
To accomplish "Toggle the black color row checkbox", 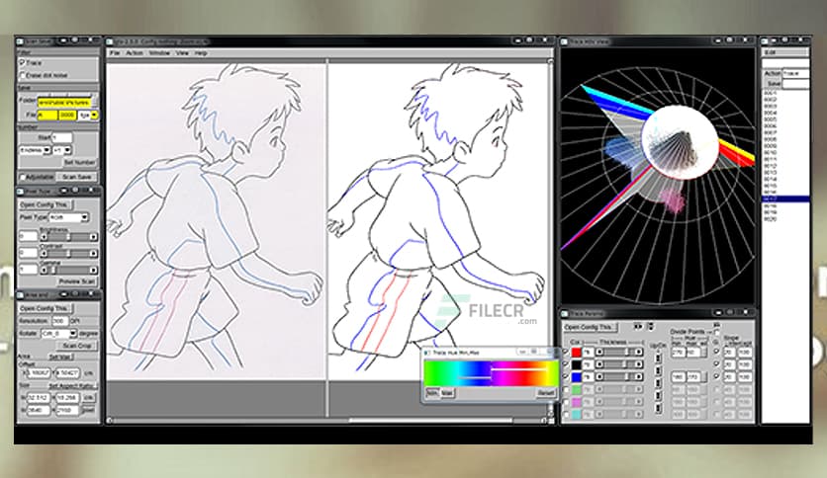I will tap(566, 364).
